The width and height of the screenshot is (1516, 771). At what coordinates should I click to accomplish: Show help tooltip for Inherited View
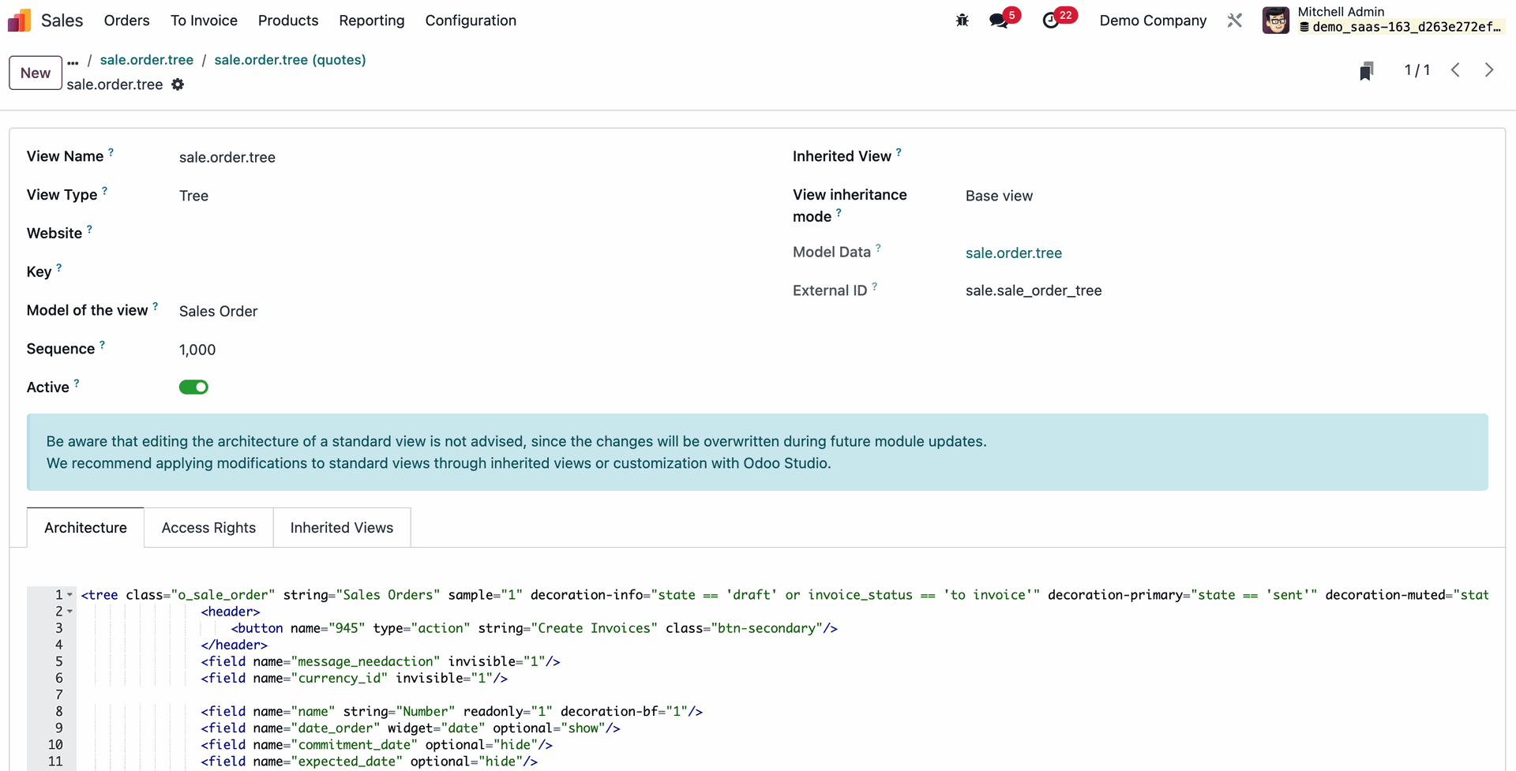click(899, 152)
